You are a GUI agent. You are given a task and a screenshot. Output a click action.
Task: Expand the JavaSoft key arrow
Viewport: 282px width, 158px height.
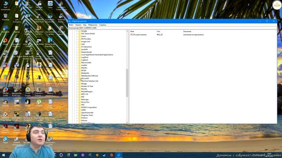click(77, 50)
